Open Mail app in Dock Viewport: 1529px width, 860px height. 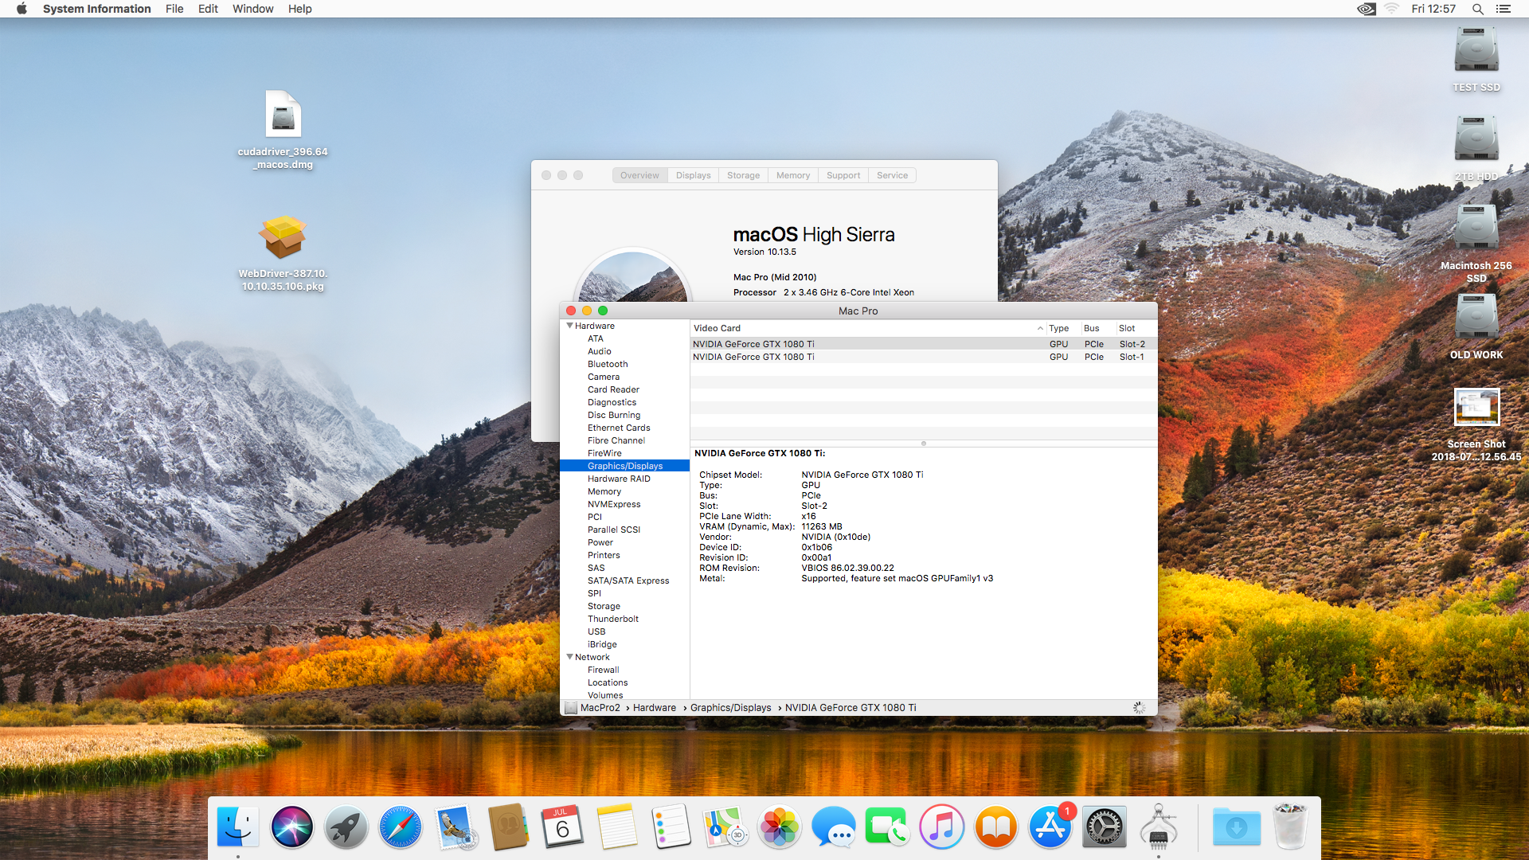(x=455, y=827)
